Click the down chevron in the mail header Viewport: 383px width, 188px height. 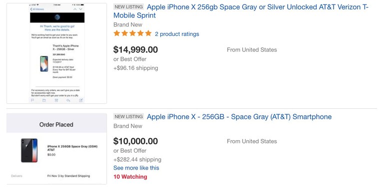(81, 9)
